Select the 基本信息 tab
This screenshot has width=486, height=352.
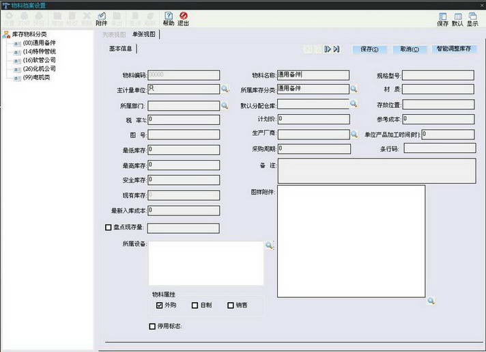121,49
